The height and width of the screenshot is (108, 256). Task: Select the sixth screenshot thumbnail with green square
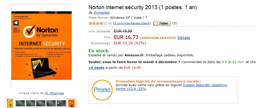click(61, 103)
